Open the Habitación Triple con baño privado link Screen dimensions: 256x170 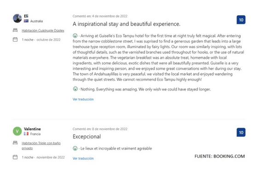[x=41, y=146]
